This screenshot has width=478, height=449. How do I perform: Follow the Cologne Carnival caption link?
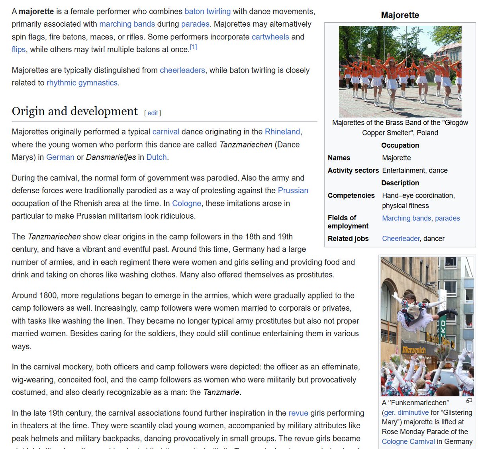coord(408,441)
